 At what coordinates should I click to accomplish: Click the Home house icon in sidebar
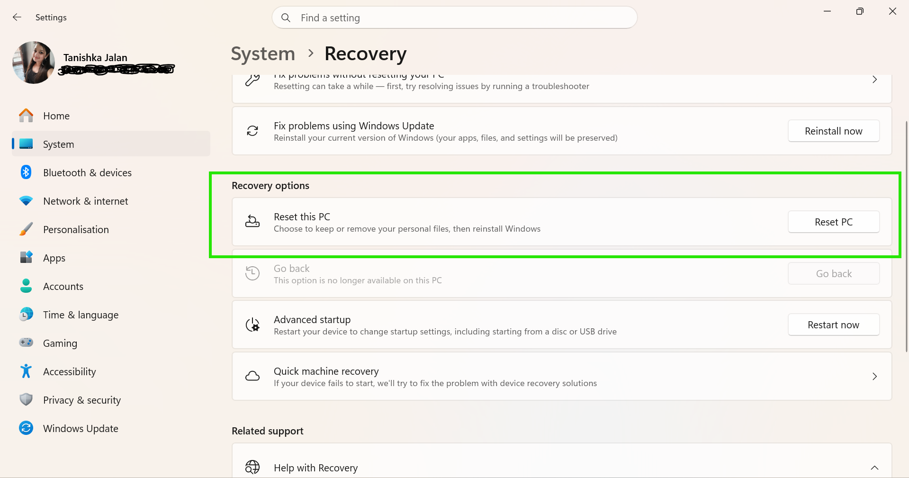(26, 116)
